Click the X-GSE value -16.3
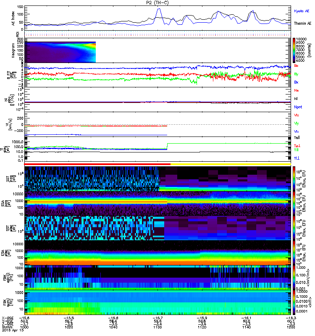 pyautogui.click(x=291, y=318)
